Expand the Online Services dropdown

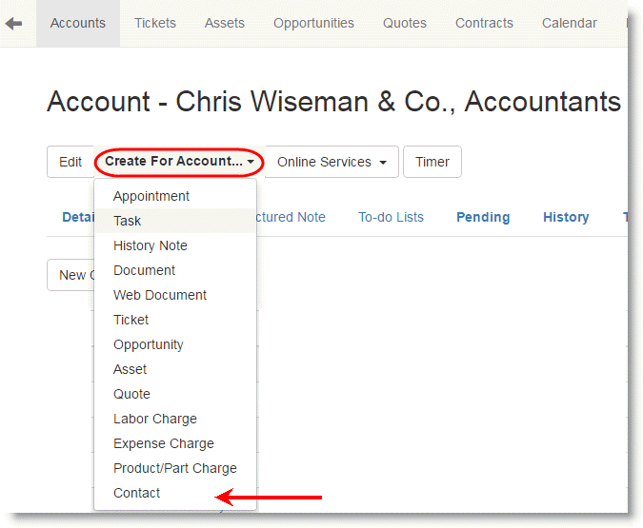pos(332,162)
